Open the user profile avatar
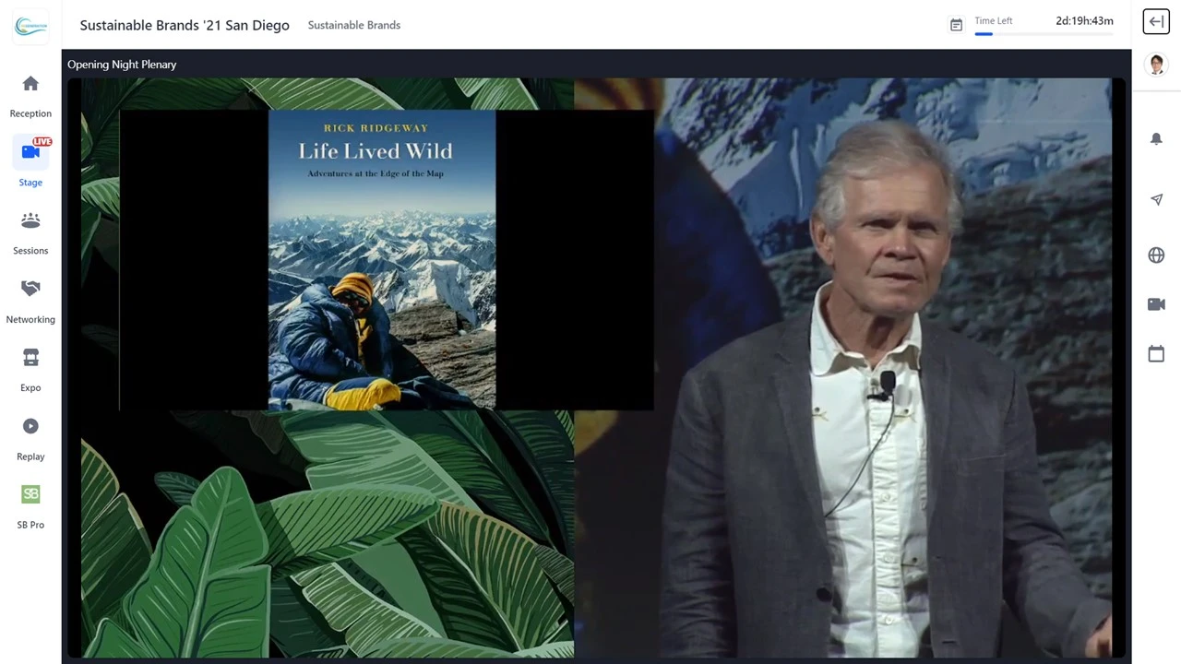This screenshot has width=1181, height=664. point(1156,65)
